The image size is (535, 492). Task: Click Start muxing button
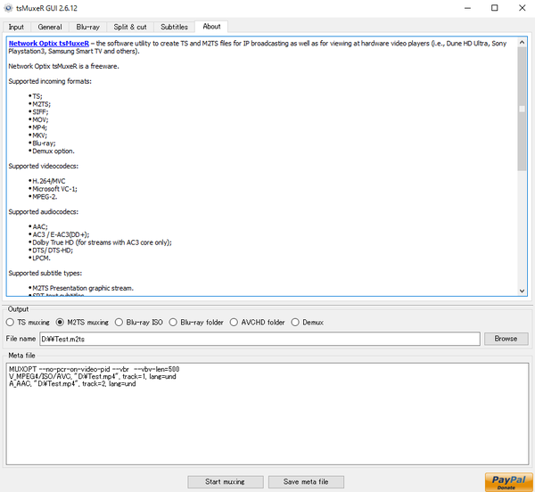226,482
